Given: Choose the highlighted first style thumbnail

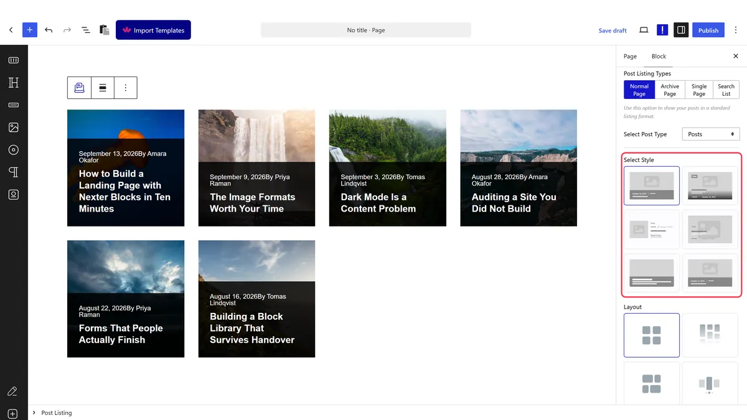Looking at the screenshot, I should click(651, 185).
